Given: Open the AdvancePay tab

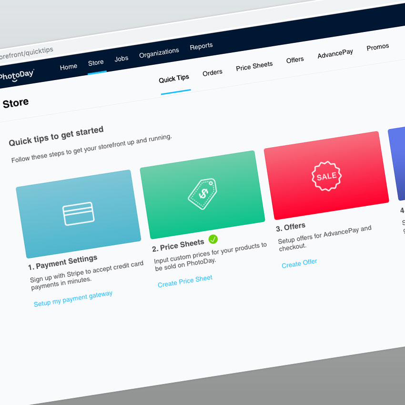Looking at the screenshot, I should click(x=335, y=53).
